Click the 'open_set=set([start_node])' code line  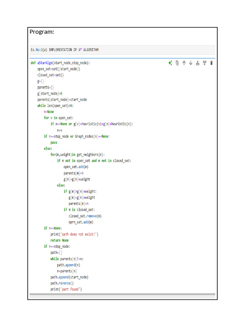click(59, 69)
